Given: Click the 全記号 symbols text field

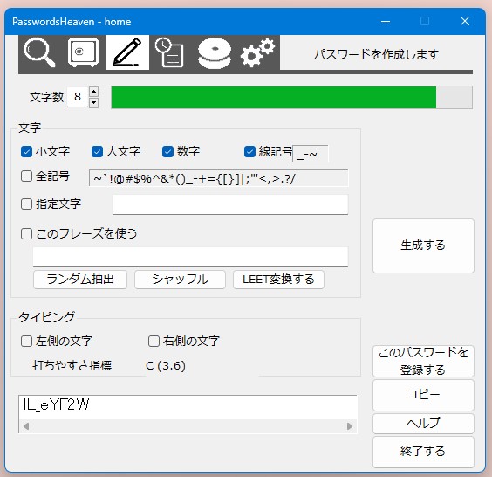Looking at the screenshot, I should point(219,178).
